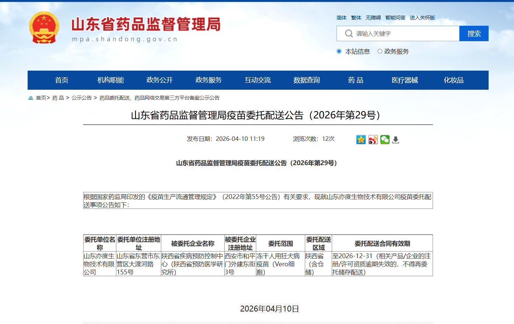
Task: Switch to 简体 language link
Action: (342, 18)
